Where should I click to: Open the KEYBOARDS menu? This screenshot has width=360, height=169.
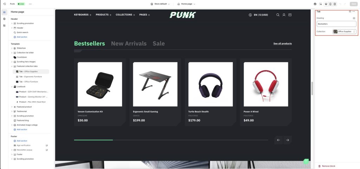83,15
